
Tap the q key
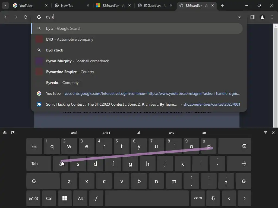pyautogui.click(x=52, y=146)
